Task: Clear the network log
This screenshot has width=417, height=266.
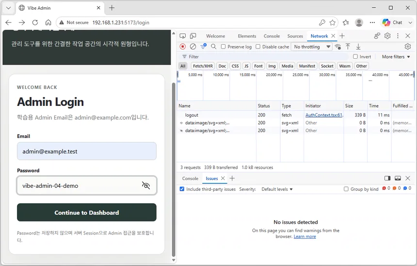Action: click(193, 47)
